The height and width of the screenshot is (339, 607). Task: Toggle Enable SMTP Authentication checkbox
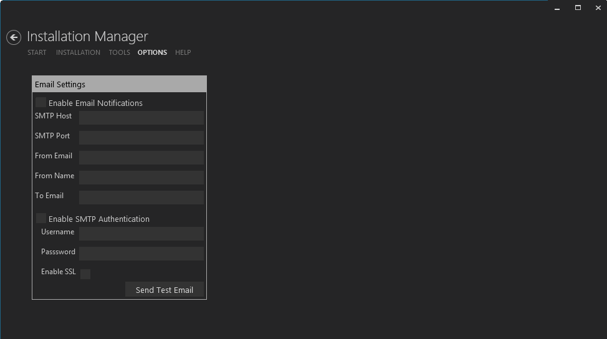41,219
